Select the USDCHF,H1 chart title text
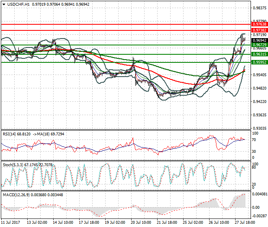This screenshot has height=227, width=268. click(18, 4)
